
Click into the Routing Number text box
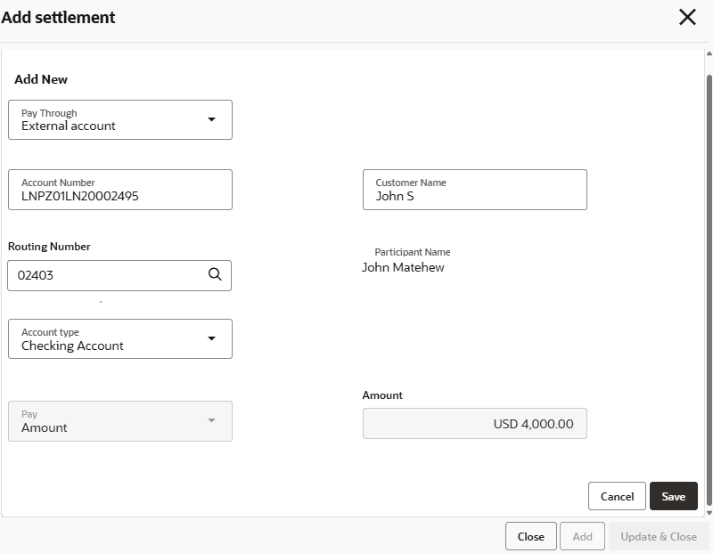pos(105,275)
